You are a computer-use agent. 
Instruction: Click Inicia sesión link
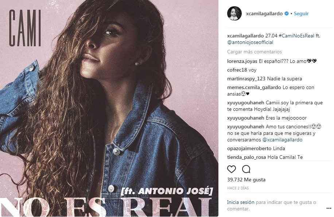[x=241, y=202]
